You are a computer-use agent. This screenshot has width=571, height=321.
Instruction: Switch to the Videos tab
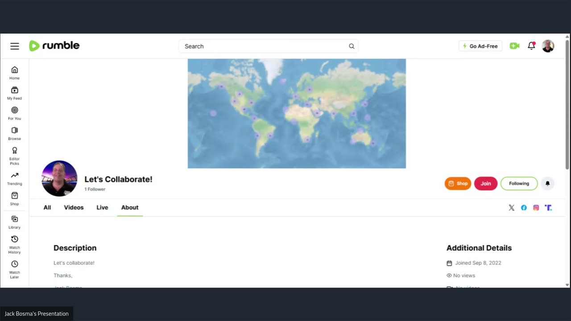(x=74, y=207)
